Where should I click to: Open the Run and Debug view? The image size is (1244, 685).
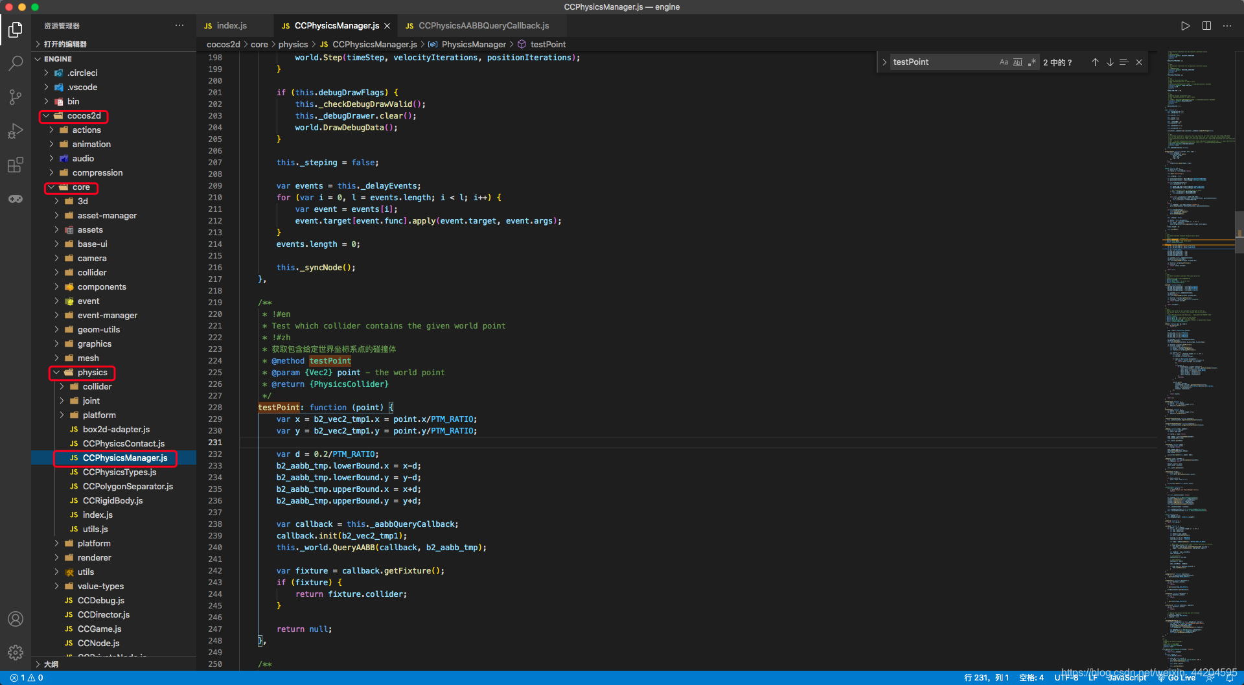(x=16, y=131)
